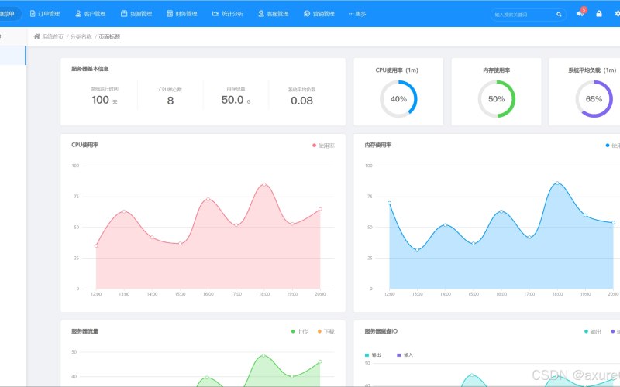Click the 0.08 average load value
The image size is (620, 387).
point(301,101)
